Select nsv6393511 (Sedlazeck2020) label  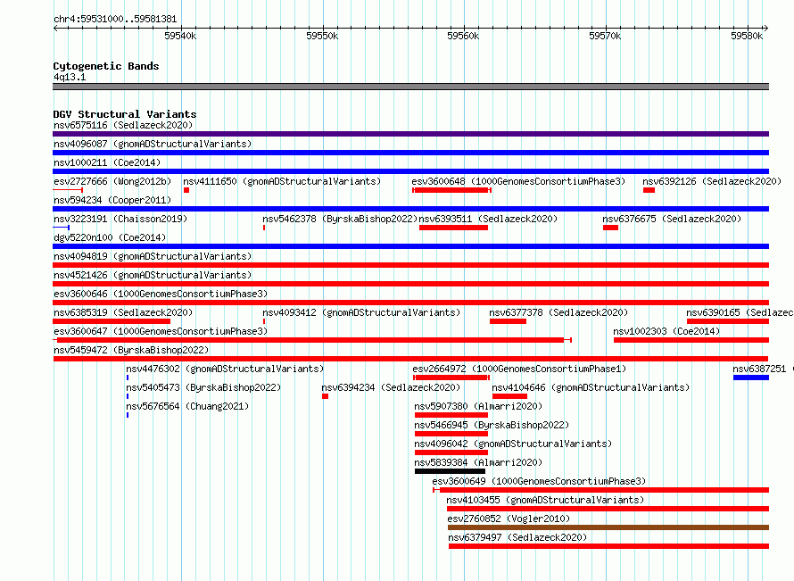[488, 219]
